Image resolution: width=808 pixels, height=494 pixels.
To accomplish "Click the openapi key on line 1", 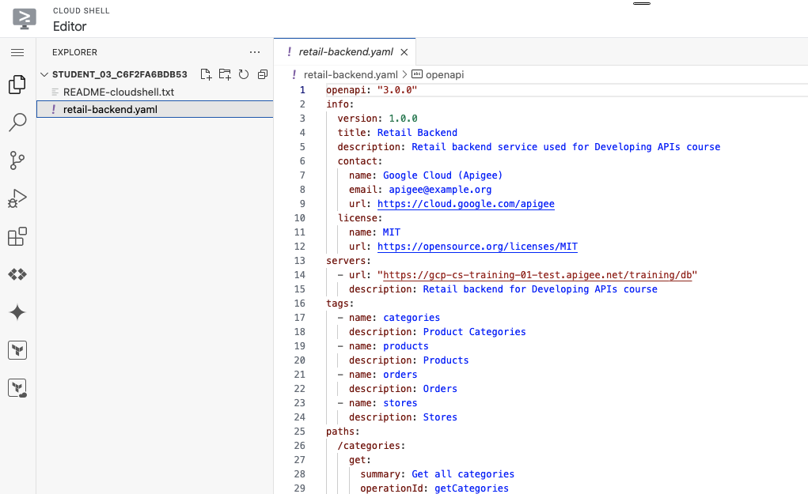I will (x=346, y=90).
